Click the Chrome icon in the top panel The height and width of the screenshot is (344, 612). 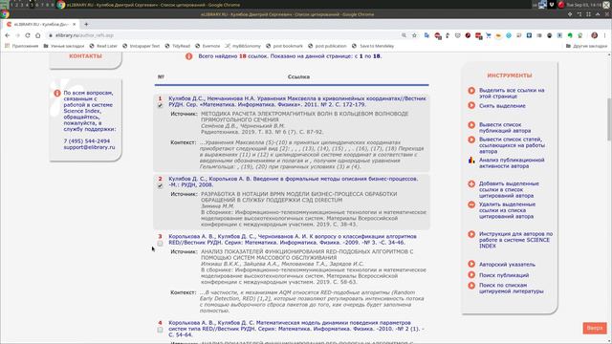click(61, 5)
